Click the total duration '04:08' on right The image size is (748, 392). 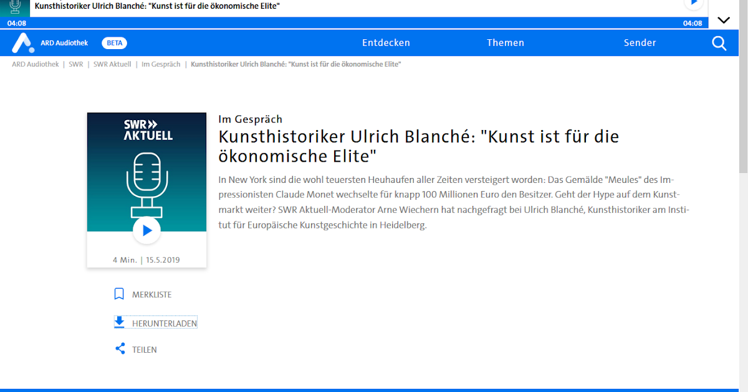click(x=693, y=24)
